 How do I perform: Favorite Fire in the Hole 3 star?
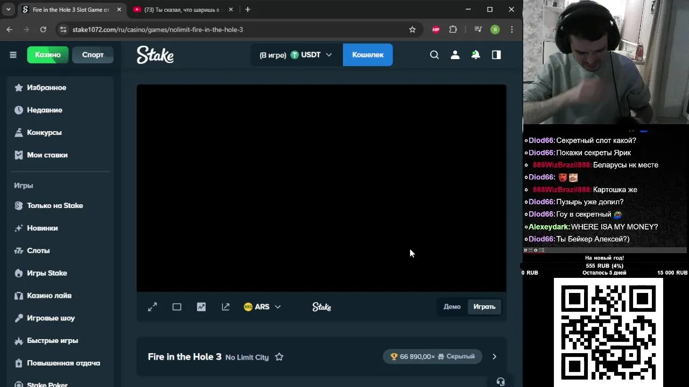[279, 357]
